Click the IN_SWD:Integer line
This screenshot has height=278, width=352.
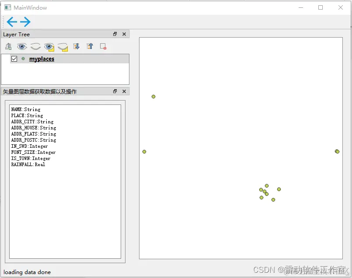point(29,146)
